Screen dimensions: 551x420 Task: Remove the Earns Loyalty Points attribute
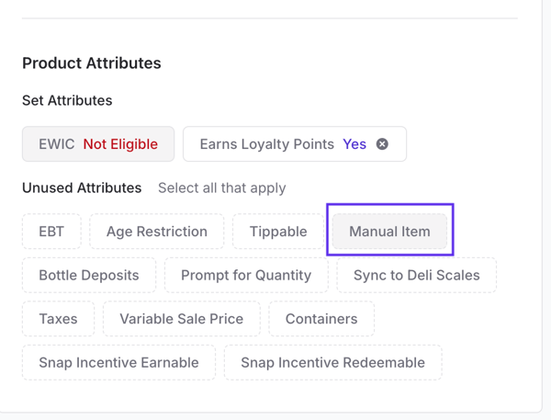tap(382, 144)
